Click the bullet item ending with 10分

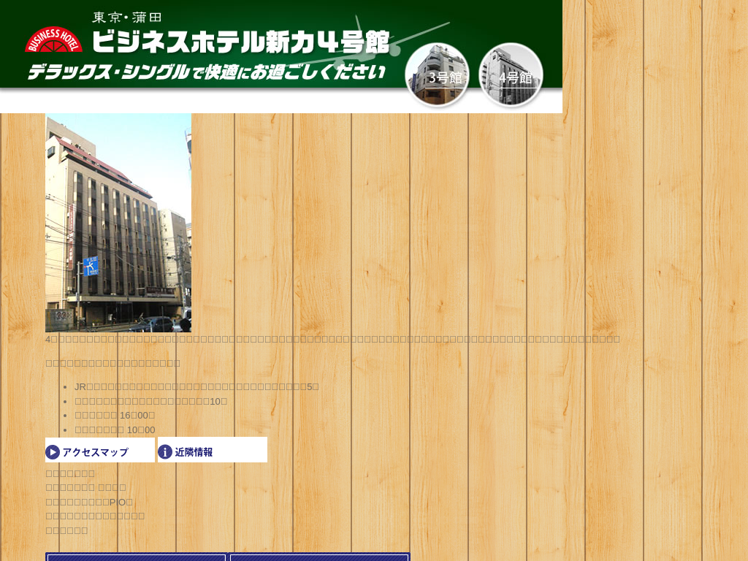click(x=150, y=401)
